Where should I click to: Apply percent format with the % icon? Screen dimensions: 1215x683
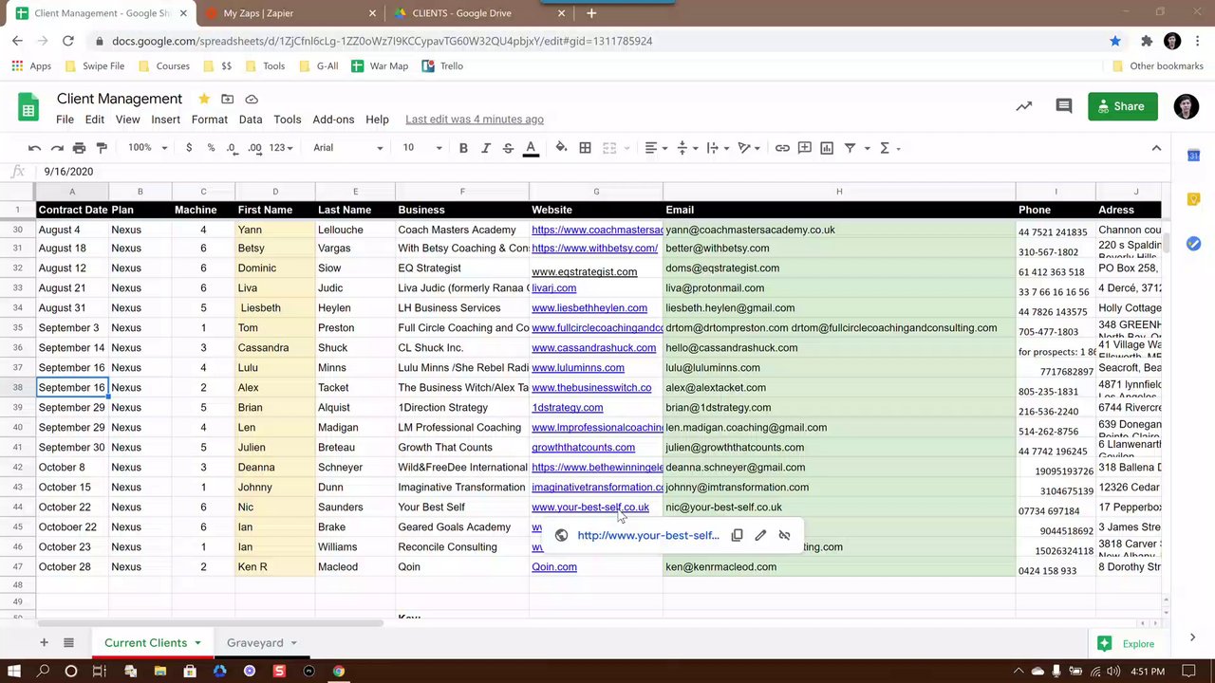pos(211,148)
